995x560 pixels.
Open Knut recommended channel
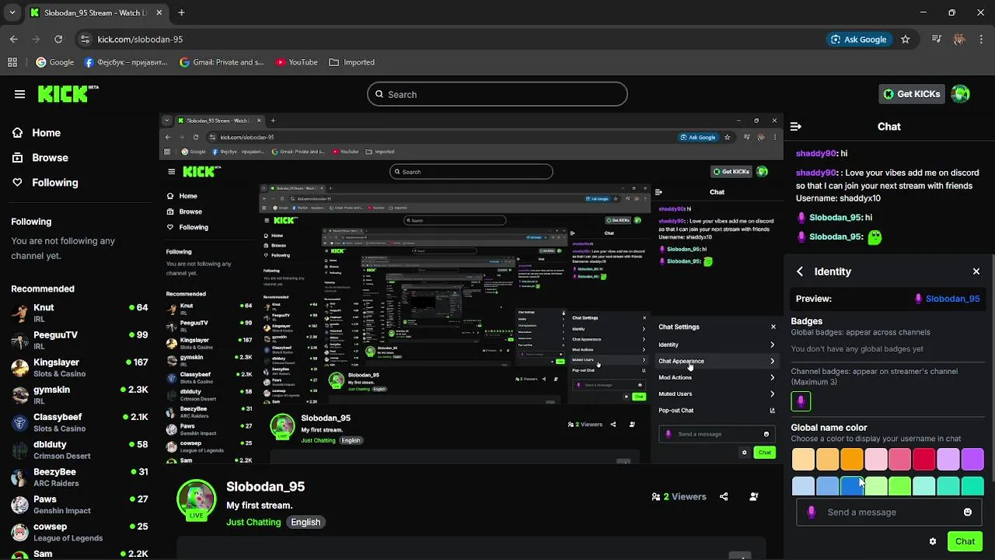tap(79, 313)
